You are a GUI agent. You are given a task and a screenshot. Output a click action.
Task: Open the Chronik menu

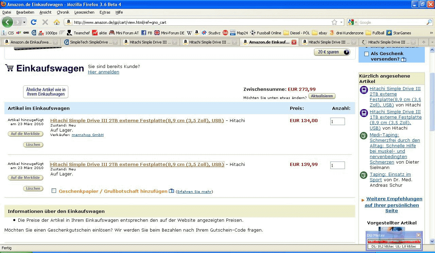pos(63,12)
